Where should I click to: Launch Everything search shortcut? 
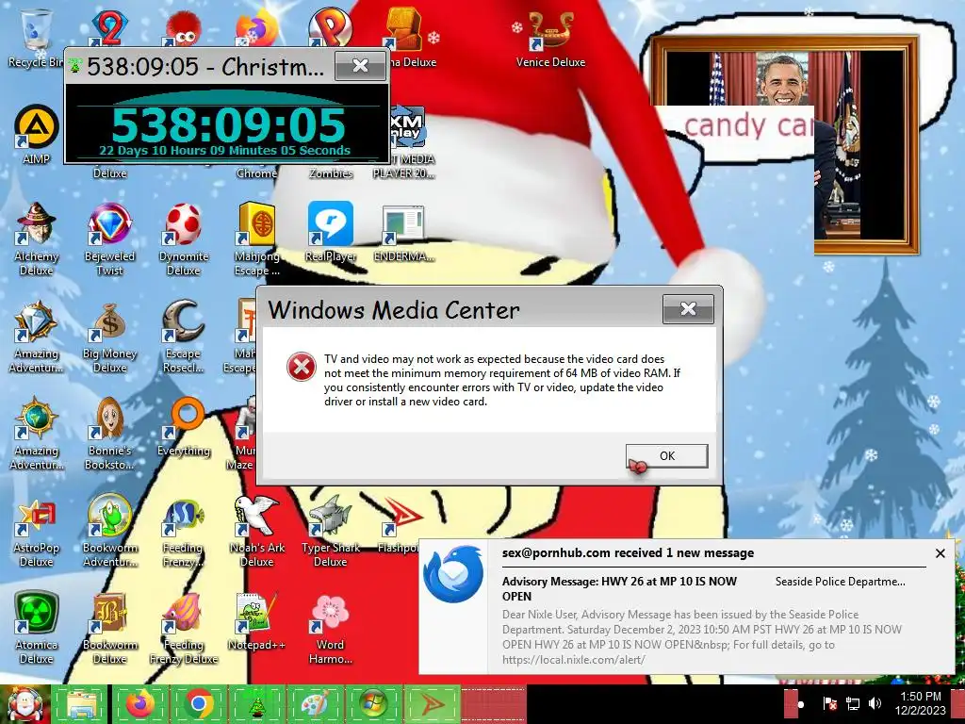tap(184, 427)
